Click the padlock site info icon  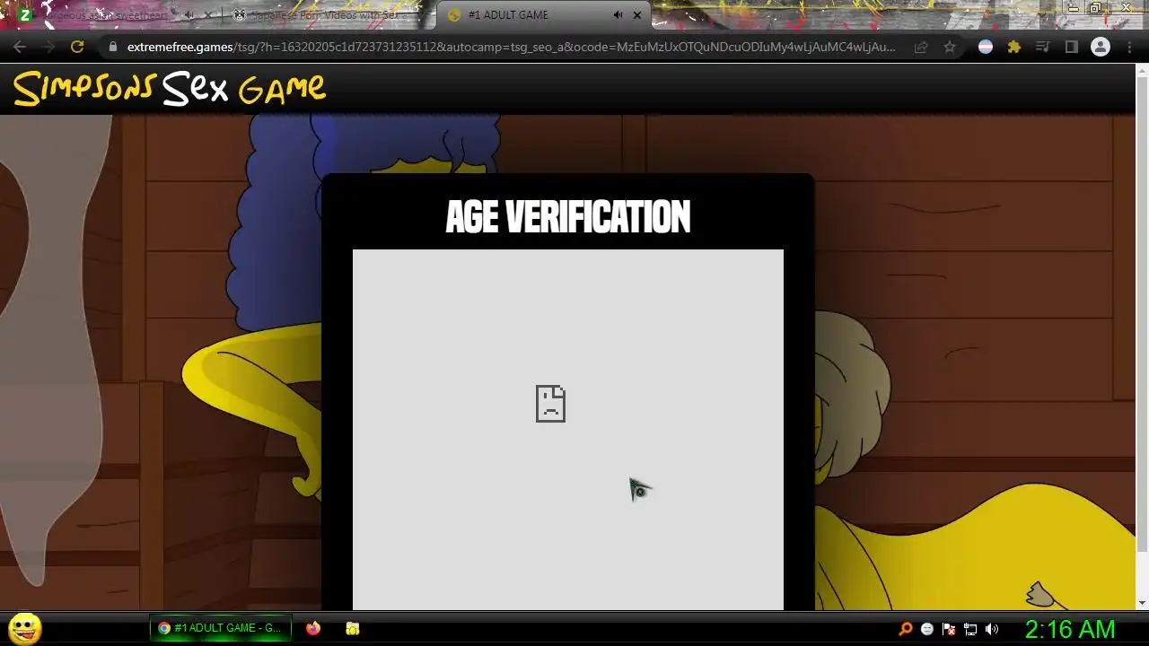click(112, 48)
